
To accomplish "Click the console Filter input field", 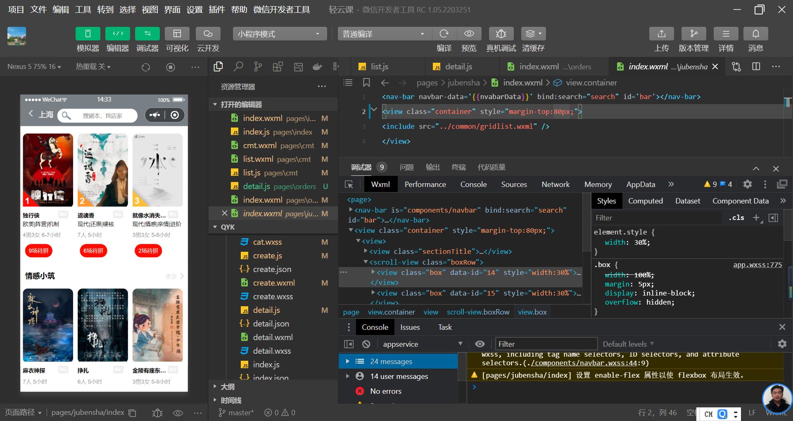I will pyautogui.click(x=546, y=344).
